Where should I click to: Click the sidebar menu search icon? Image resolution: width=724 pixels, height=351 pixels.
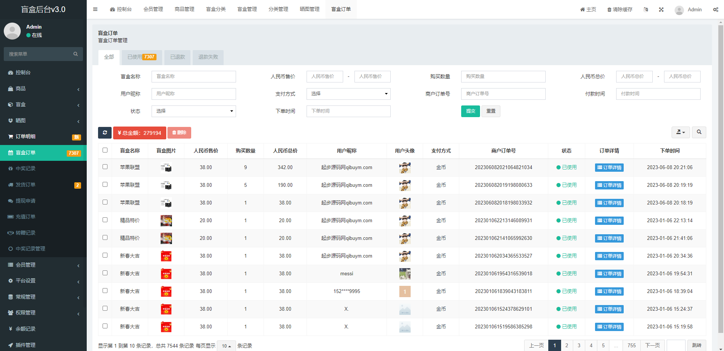[75, 54]
